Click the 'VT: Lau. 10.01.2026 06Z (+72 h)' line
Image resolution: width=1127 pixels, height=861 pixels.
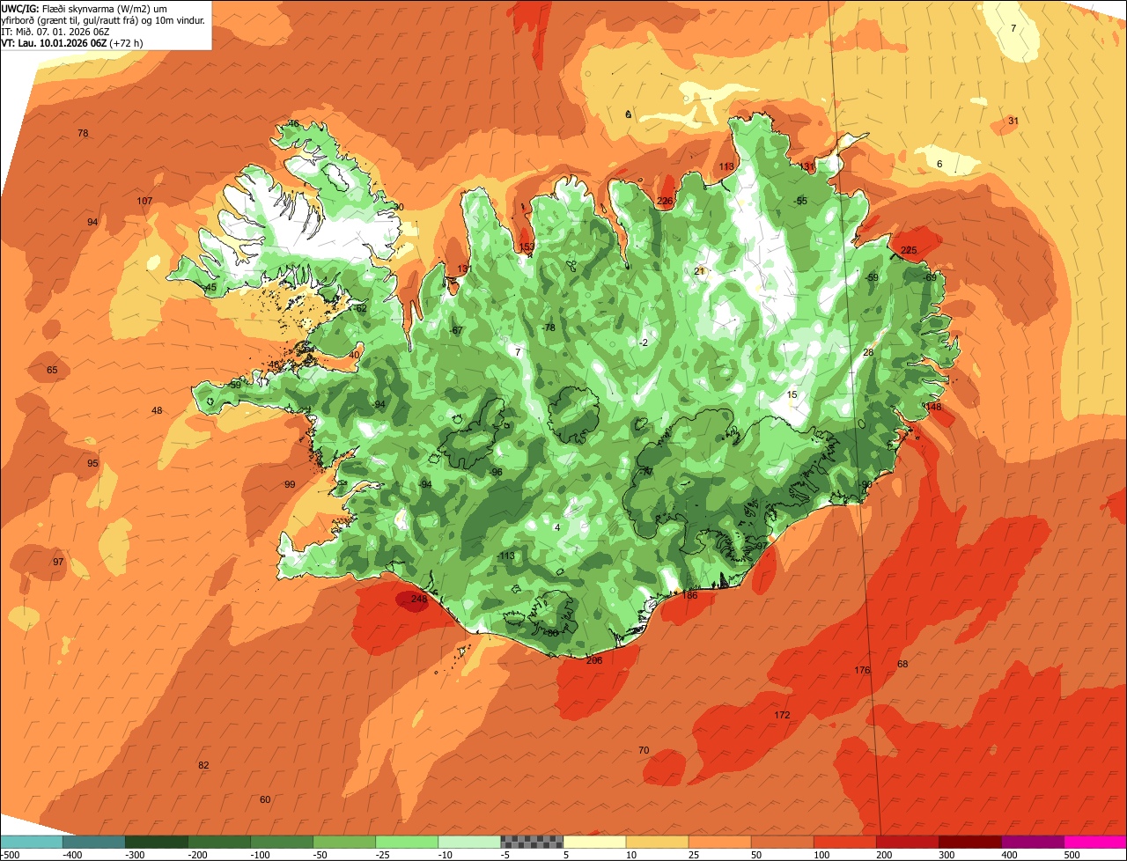coord(73,42)
